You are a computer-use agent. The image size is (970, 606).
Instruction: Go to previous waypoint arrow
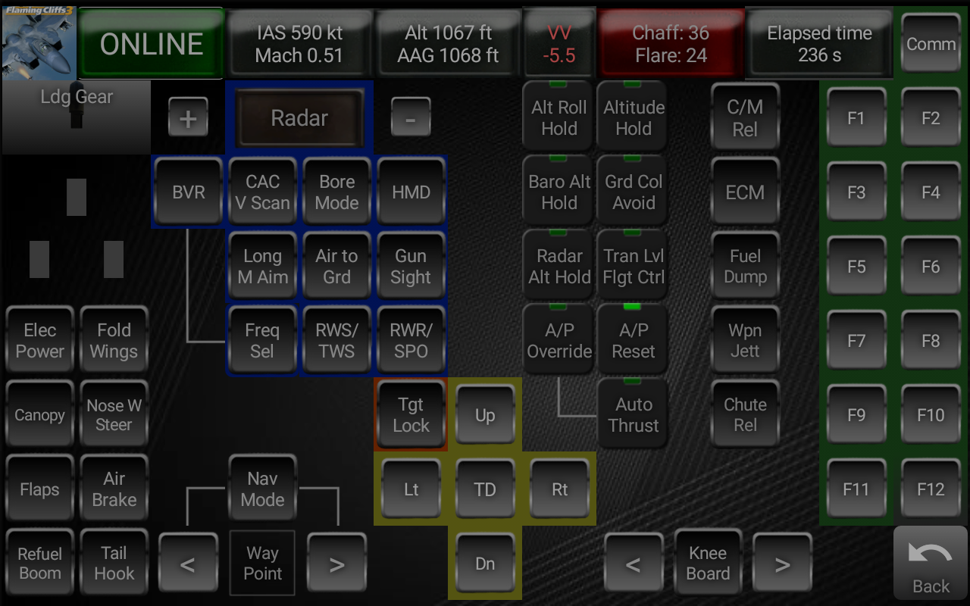188,564
